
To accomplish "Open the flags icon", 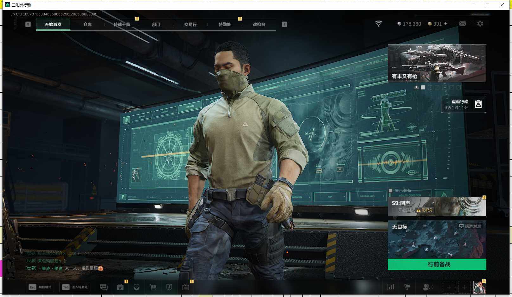I will pos(407,287).
